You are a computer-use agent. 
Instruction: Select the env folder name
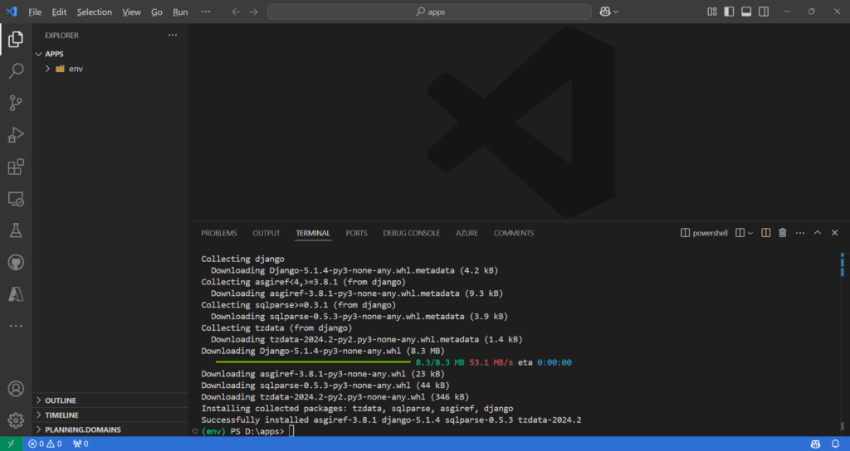76,69
